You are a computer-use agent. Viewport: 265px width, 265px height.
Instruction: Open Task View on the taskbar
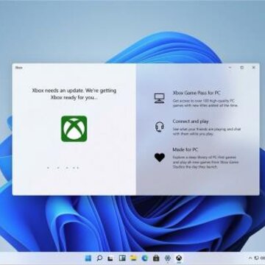[x=110, y=258]
